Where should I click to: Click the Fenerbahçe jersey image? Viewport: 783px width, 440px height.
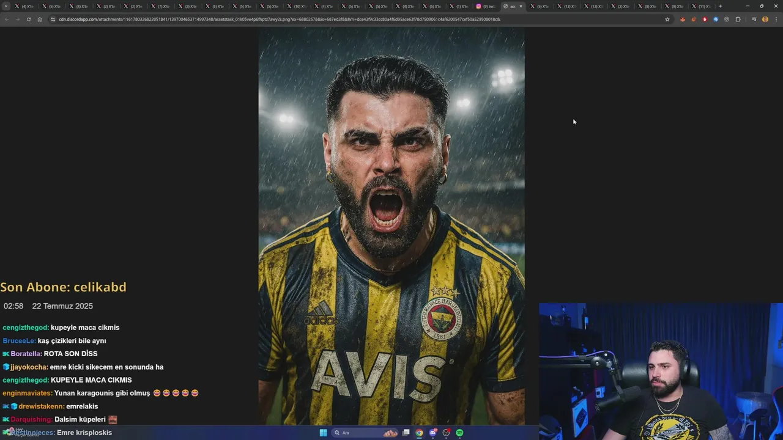(x=391, y=226)
